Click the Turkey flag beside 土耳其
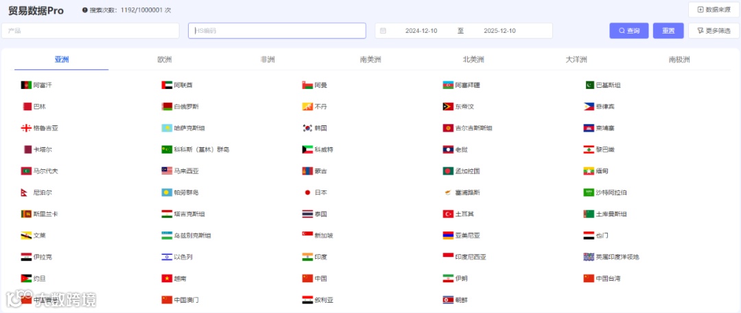 (x=448, y=214)
